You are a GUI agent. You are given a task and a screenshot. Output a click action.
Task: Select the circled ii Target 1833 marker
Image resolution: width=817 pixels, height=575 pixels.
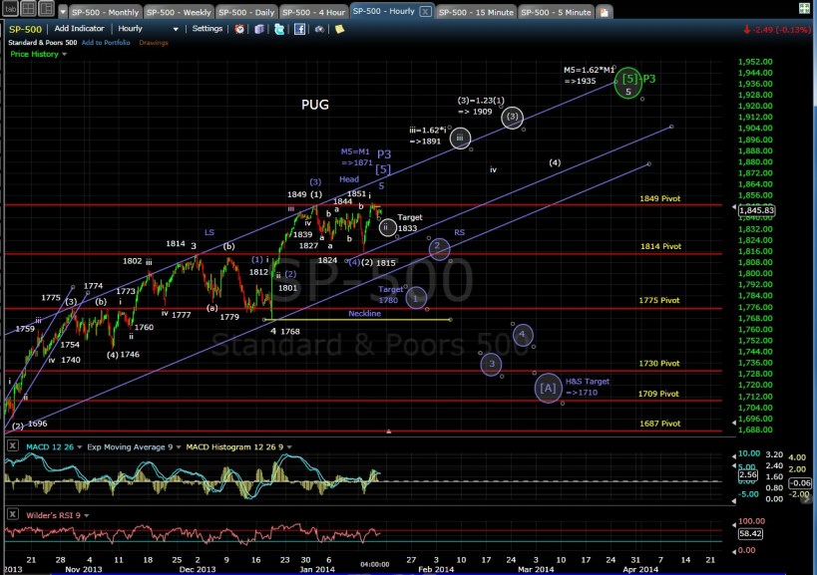tap(387, 227)
